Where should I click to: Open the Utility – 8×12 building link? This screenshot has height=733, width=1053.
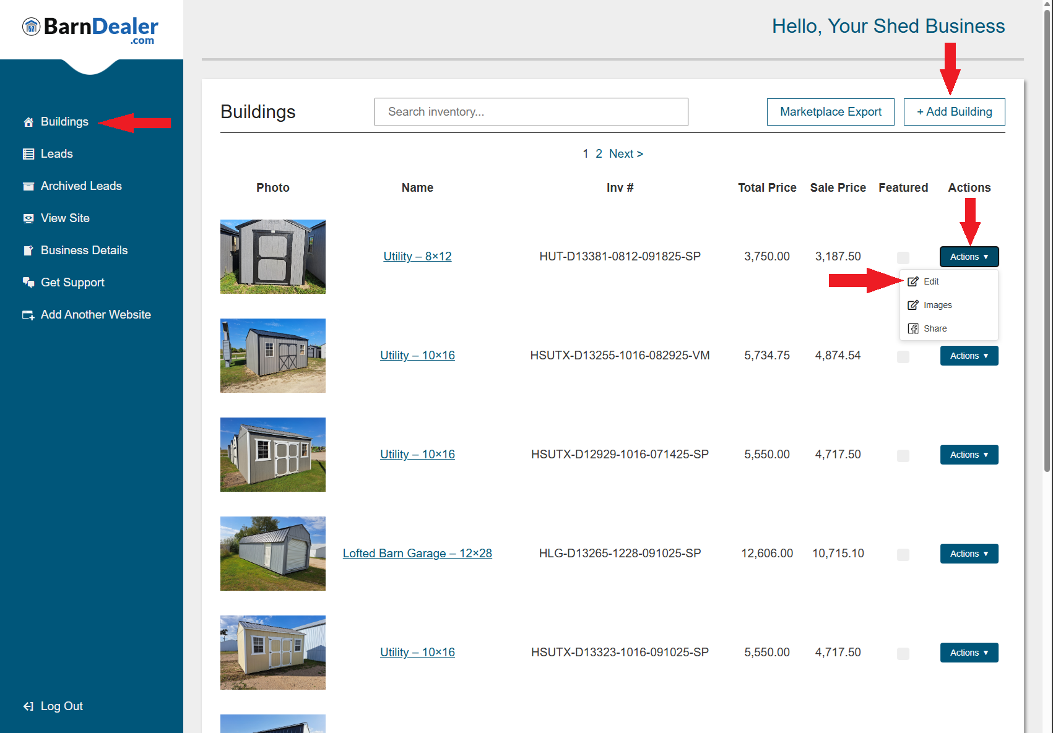point(417,257)
